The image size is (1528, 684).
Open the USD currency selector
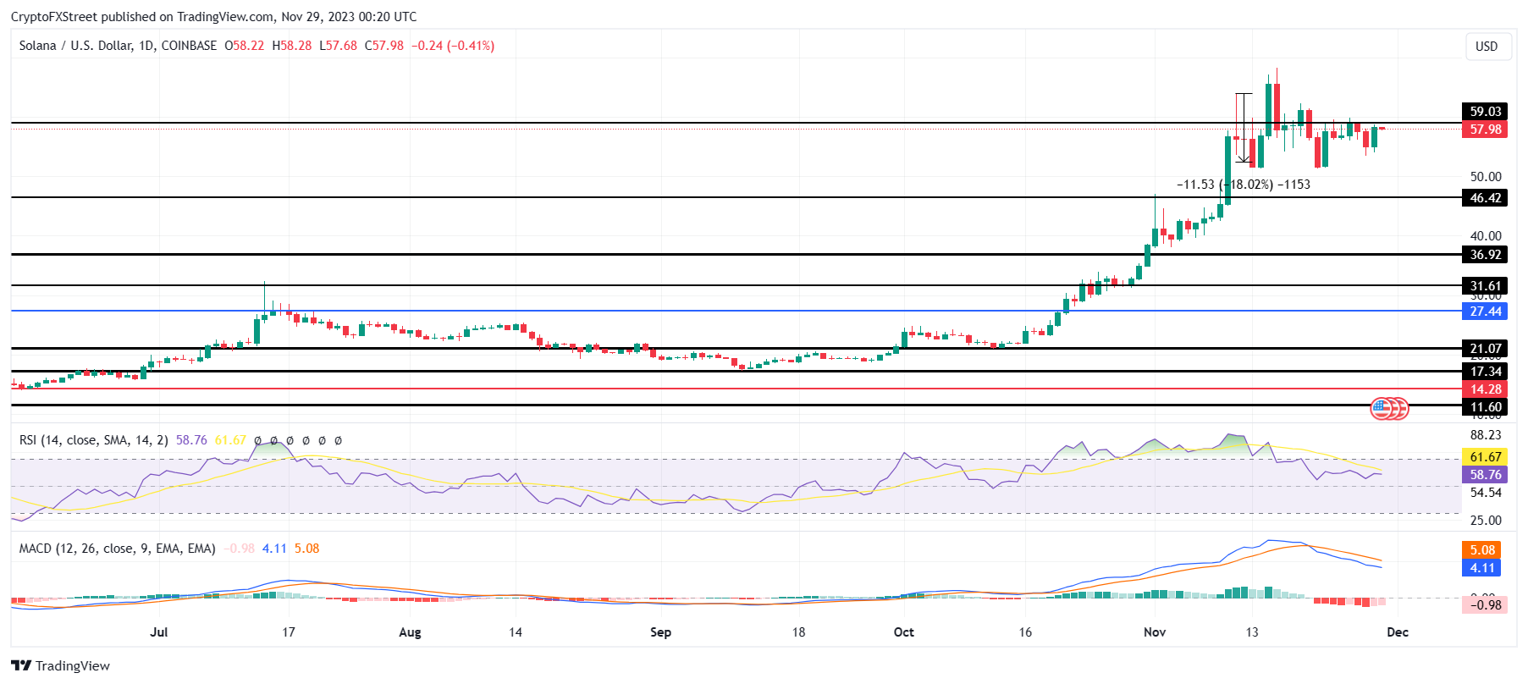[1486, 47]
